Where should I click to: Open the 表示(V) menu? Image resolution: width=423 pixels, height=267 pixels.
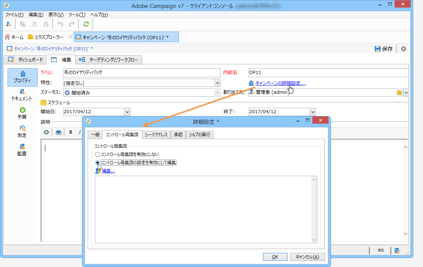pyautogui.click(x=56, y=15)
